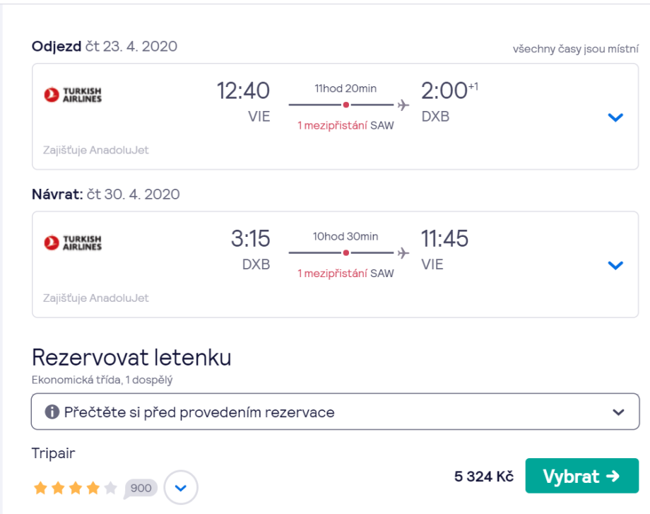Click the Tripair star rating
Viewport: 650px width, 514px height.
tap(75, 488)
